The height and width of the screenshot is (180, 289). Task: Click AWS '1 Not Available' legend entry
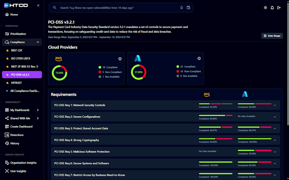(x=109, y=77)
